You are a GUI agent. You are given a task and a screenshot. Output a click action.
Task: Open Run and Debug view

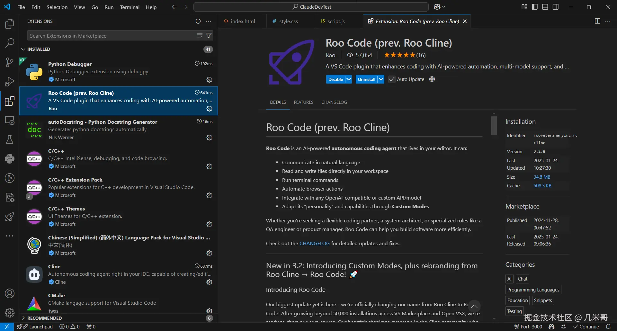[10, 82]
